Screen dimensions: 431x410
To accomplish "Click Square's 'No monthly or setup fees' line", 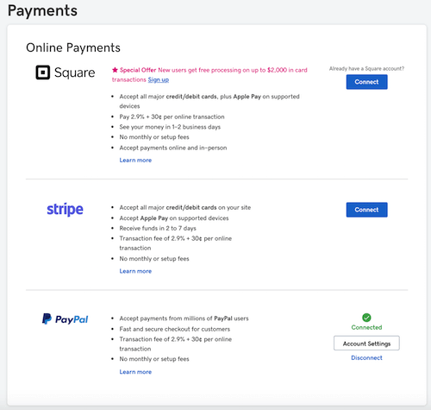I will pos(154,137).
